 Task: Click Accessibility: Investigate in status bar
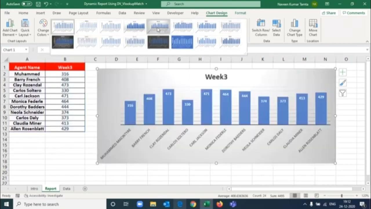point(43,196)
